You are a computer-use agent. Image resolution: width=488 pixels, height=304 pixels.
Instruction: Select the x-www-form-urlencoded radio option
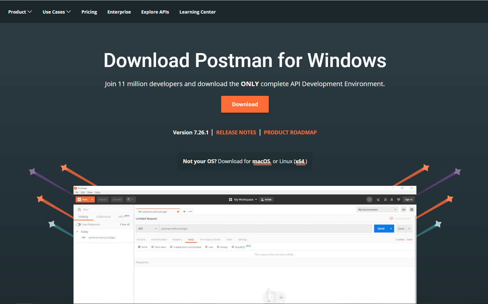171,247
